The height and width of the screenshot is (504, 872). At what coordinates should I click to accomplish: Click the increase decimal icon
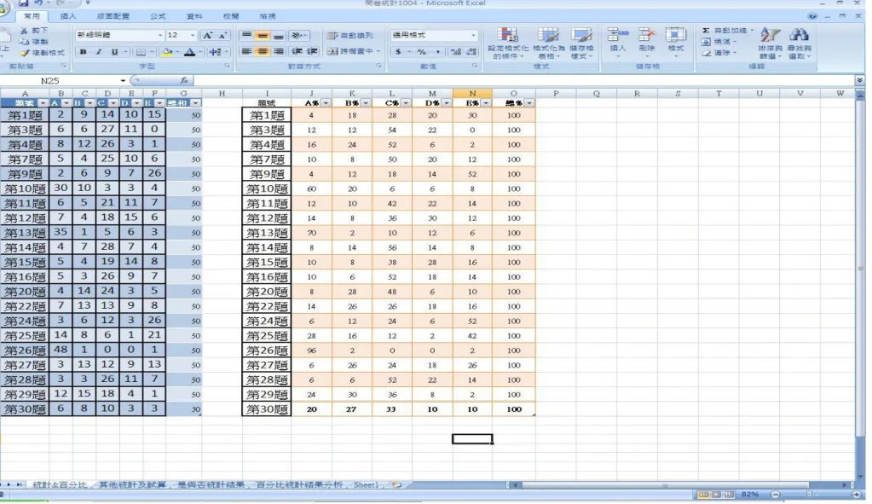pyautogui.click(x=456, y=52)
